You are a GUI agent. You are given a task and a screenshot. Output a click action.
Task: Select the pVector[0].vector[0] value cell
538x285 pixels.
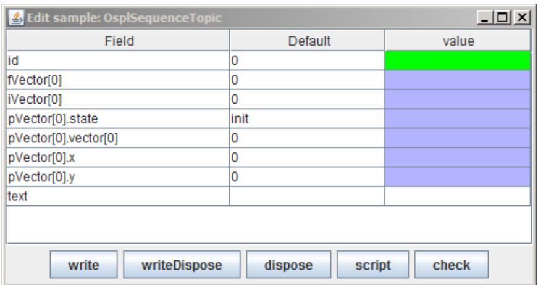click(458, 138)
